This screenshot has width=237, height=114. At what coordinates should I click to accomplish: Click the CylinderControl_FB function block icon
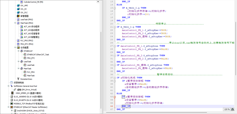tap(21, 2)
